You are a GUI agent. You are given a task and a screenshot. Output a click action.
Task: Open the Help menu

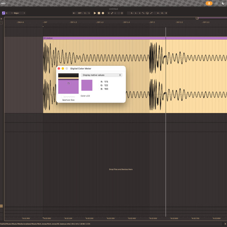pyautogui.click(x=3, y=3)
